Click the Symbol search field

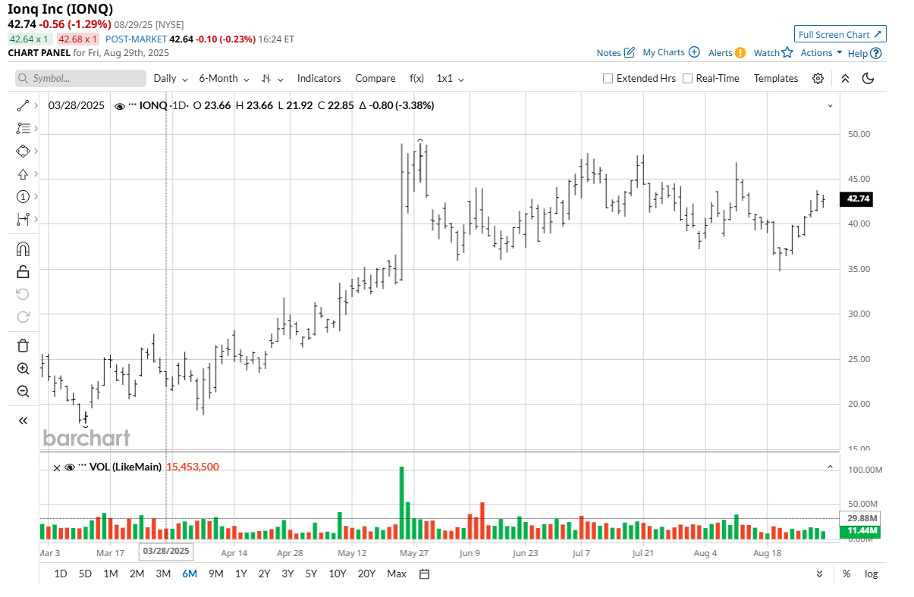(80, 79)
